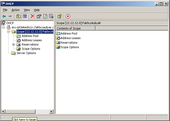Select Address Pool in contents list
Image resolution: width=170 pixels, height=121 pixels.
[69, 33]
